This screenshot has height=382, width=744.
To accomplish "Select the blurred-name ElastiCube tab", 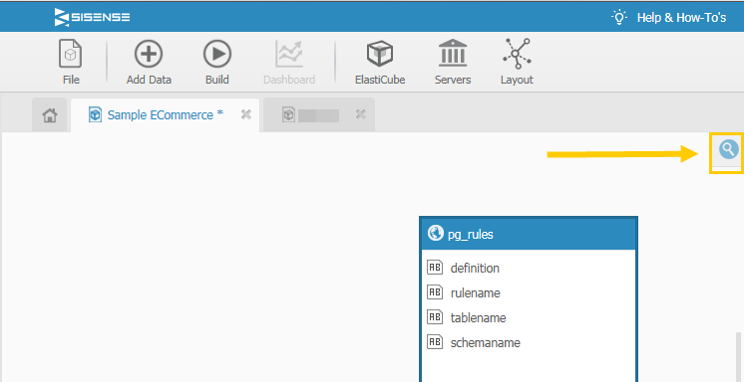I will pos(319,115).
